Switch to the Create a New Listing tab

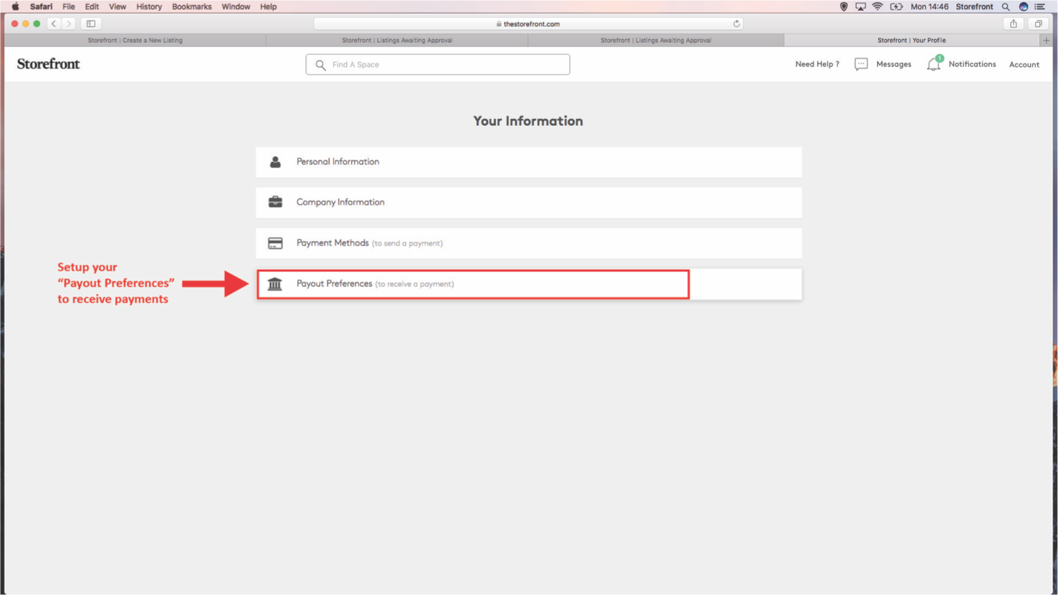(135, 40)
